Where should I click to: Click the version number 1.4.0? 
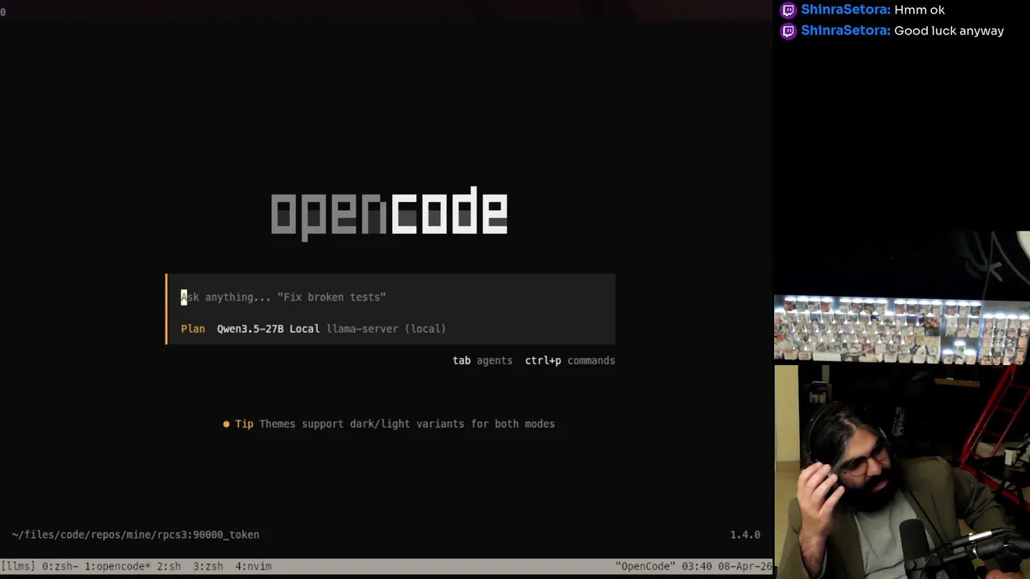pyautogui.click(x=745, y=534)
